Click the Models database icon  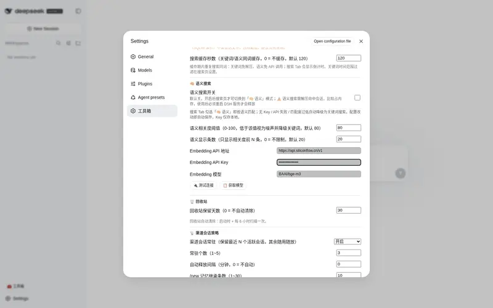[133, 70]
